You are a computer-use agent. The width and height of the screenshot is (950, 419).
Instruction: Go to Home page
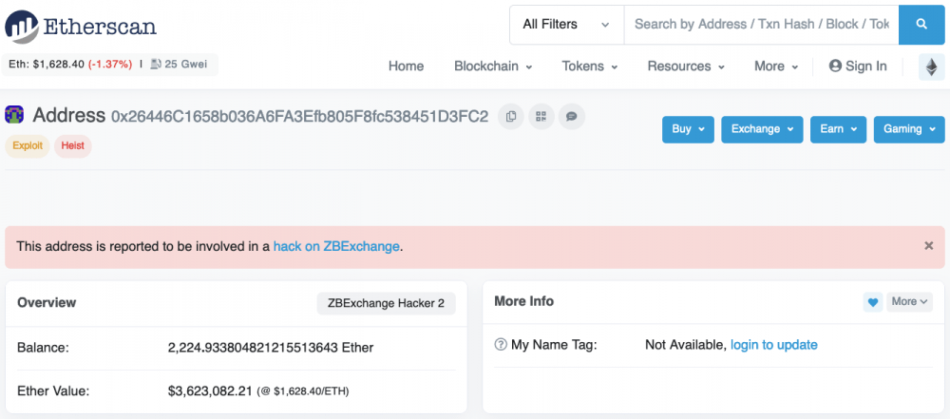[x=406, y=67]
